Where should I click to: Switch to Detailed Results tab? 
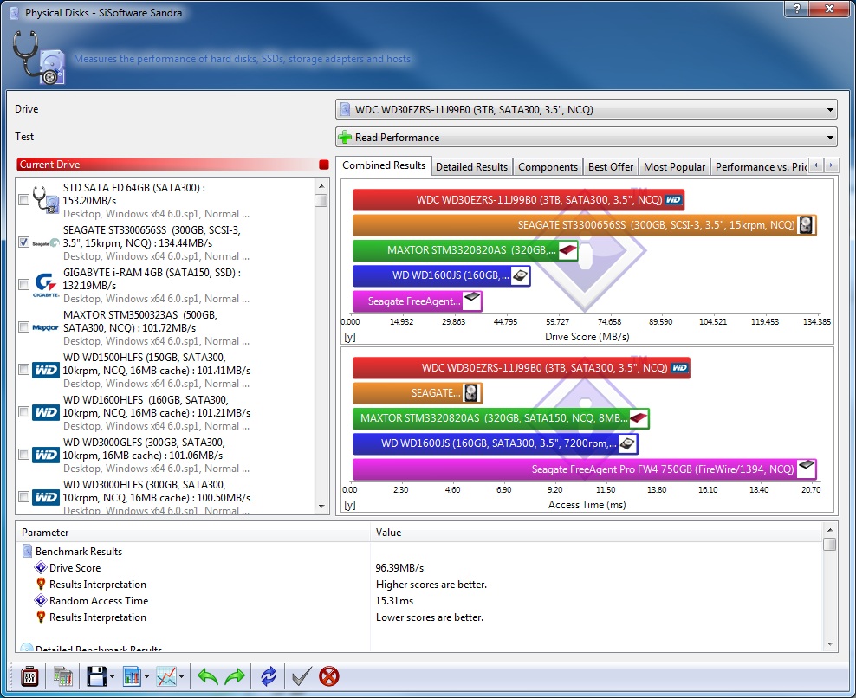click(471, 167)
